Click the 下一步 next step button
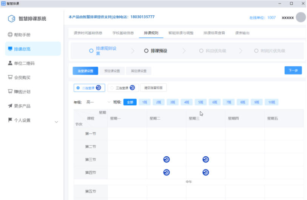Image resolution: width=307 pixels, height=200 pixels. coord(293,70)
